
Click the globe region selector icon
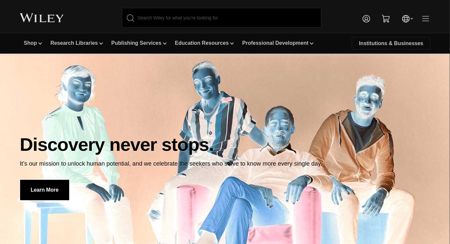click(406, 19)
